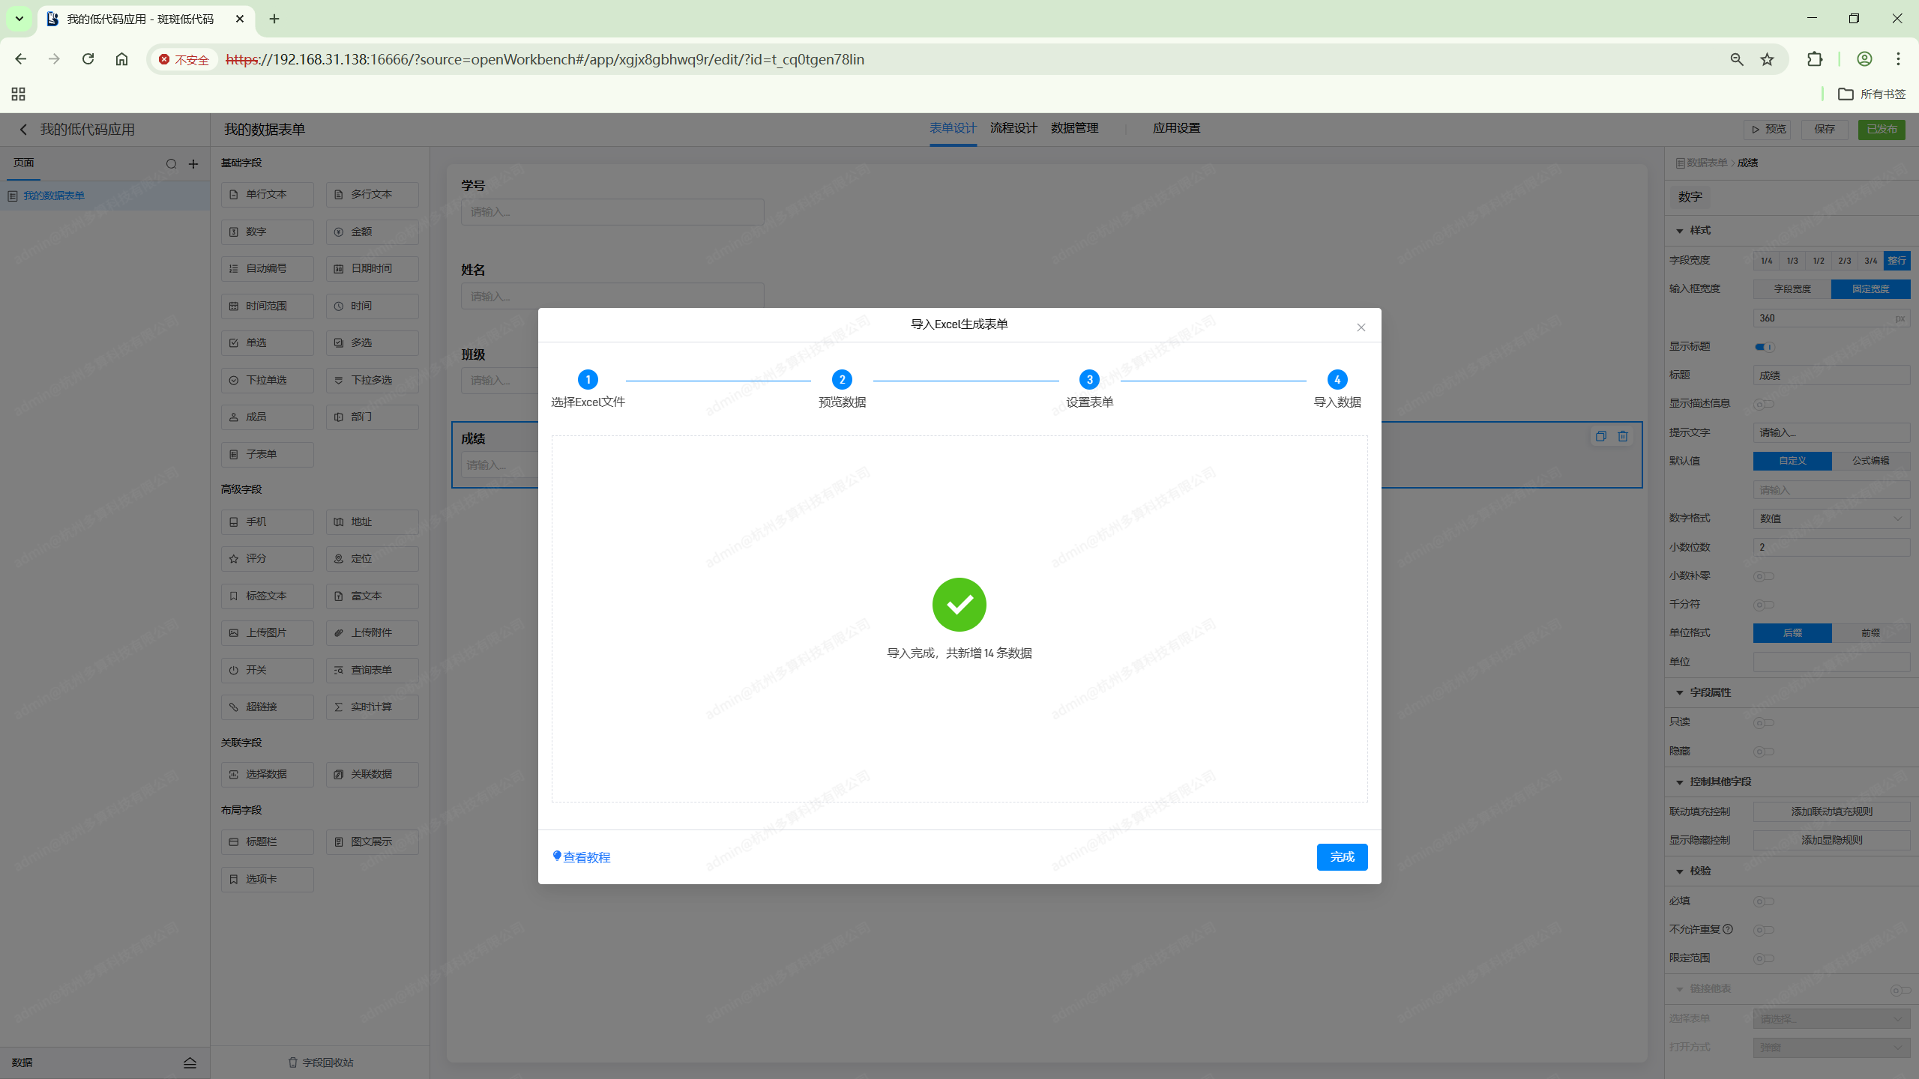Click the back arrow beside 我的低代码应用
1919x1079 pixels.
pos(23,130)
